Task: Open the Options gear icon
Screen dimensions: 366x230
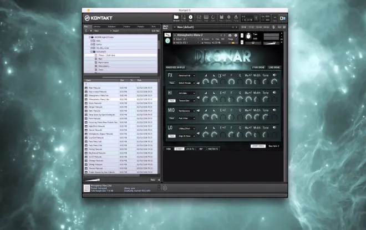Action: 228,18
